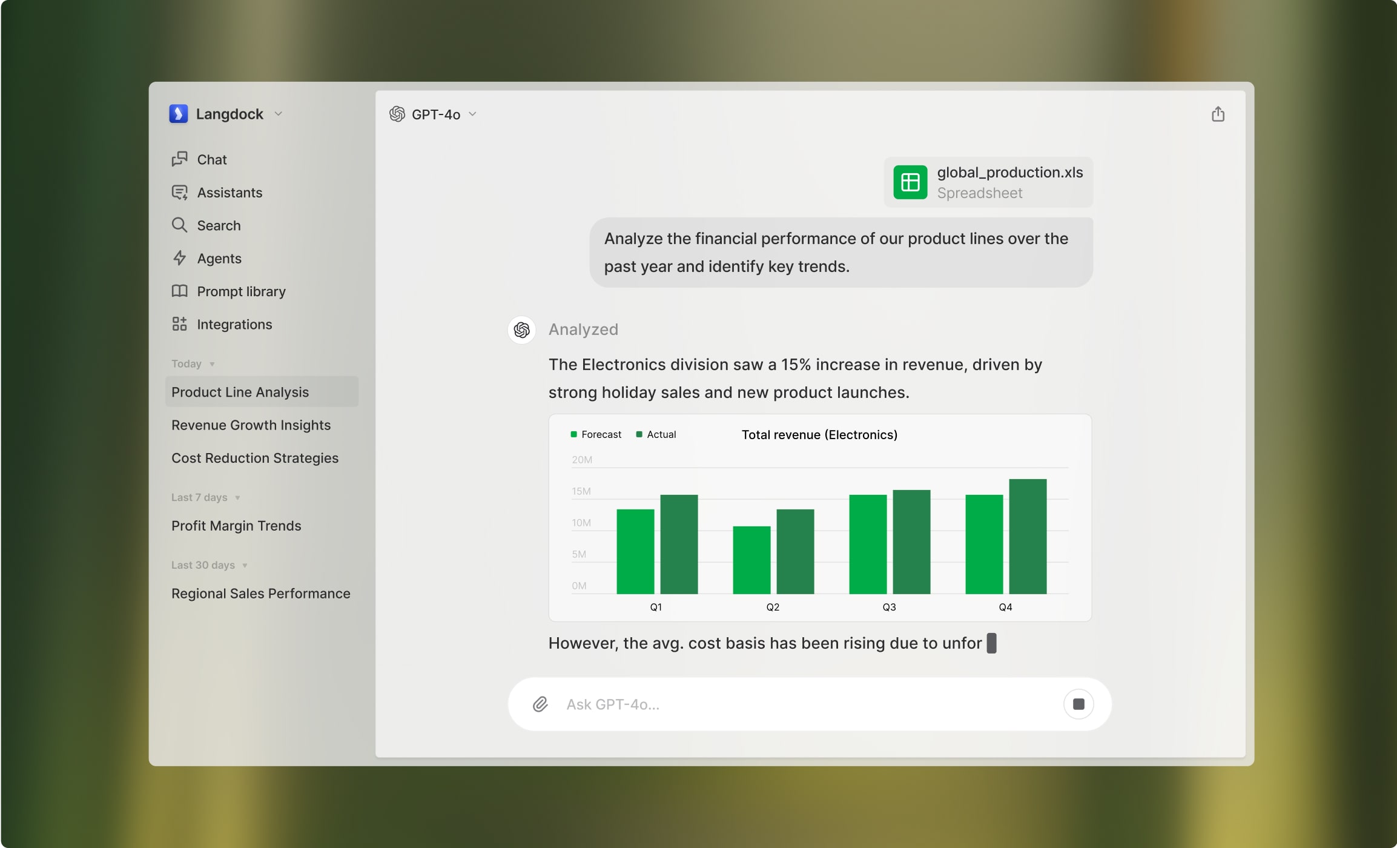Expand the Langdock workspace chevron
The image size is (1397, 848).
[279, 114]
